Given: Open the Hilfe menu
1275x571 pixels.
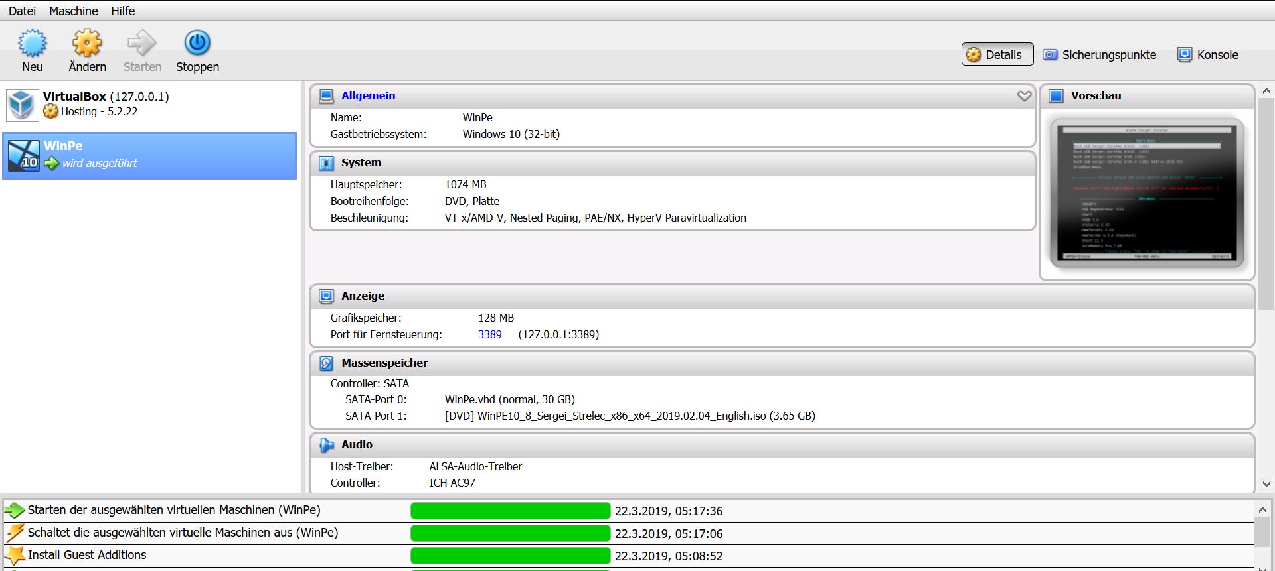Looking at the screenshot, I should coord(123,11).
